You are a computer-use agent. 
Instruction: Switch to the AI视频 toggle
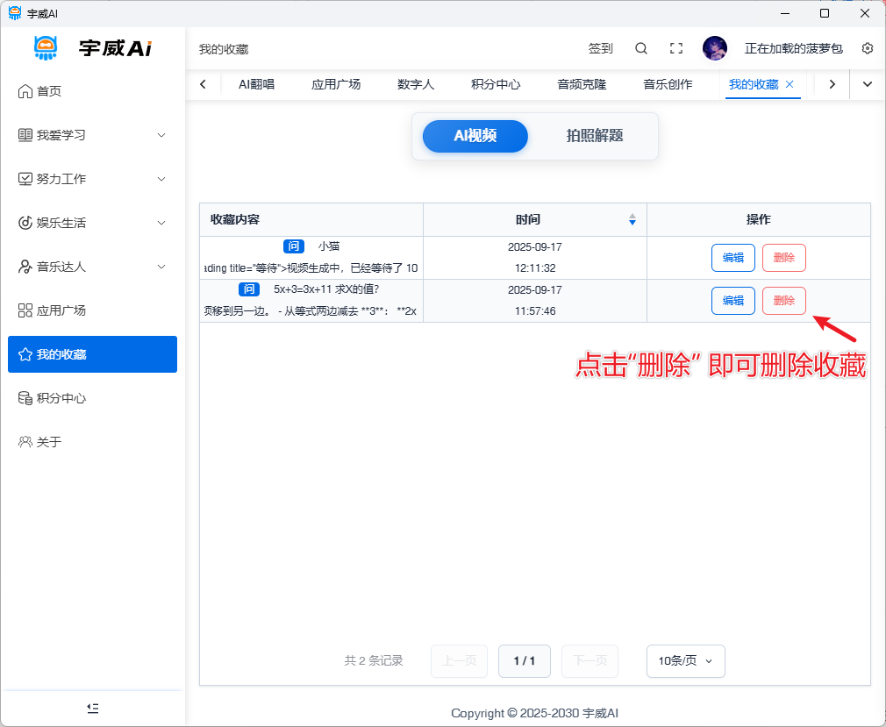[475, 136]
